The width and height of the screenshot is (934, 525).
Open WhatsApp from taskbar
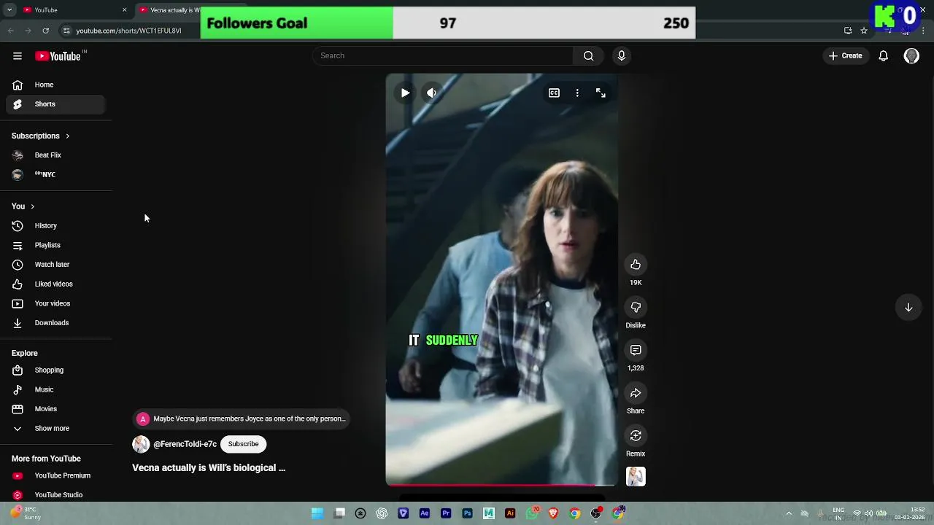532,513
